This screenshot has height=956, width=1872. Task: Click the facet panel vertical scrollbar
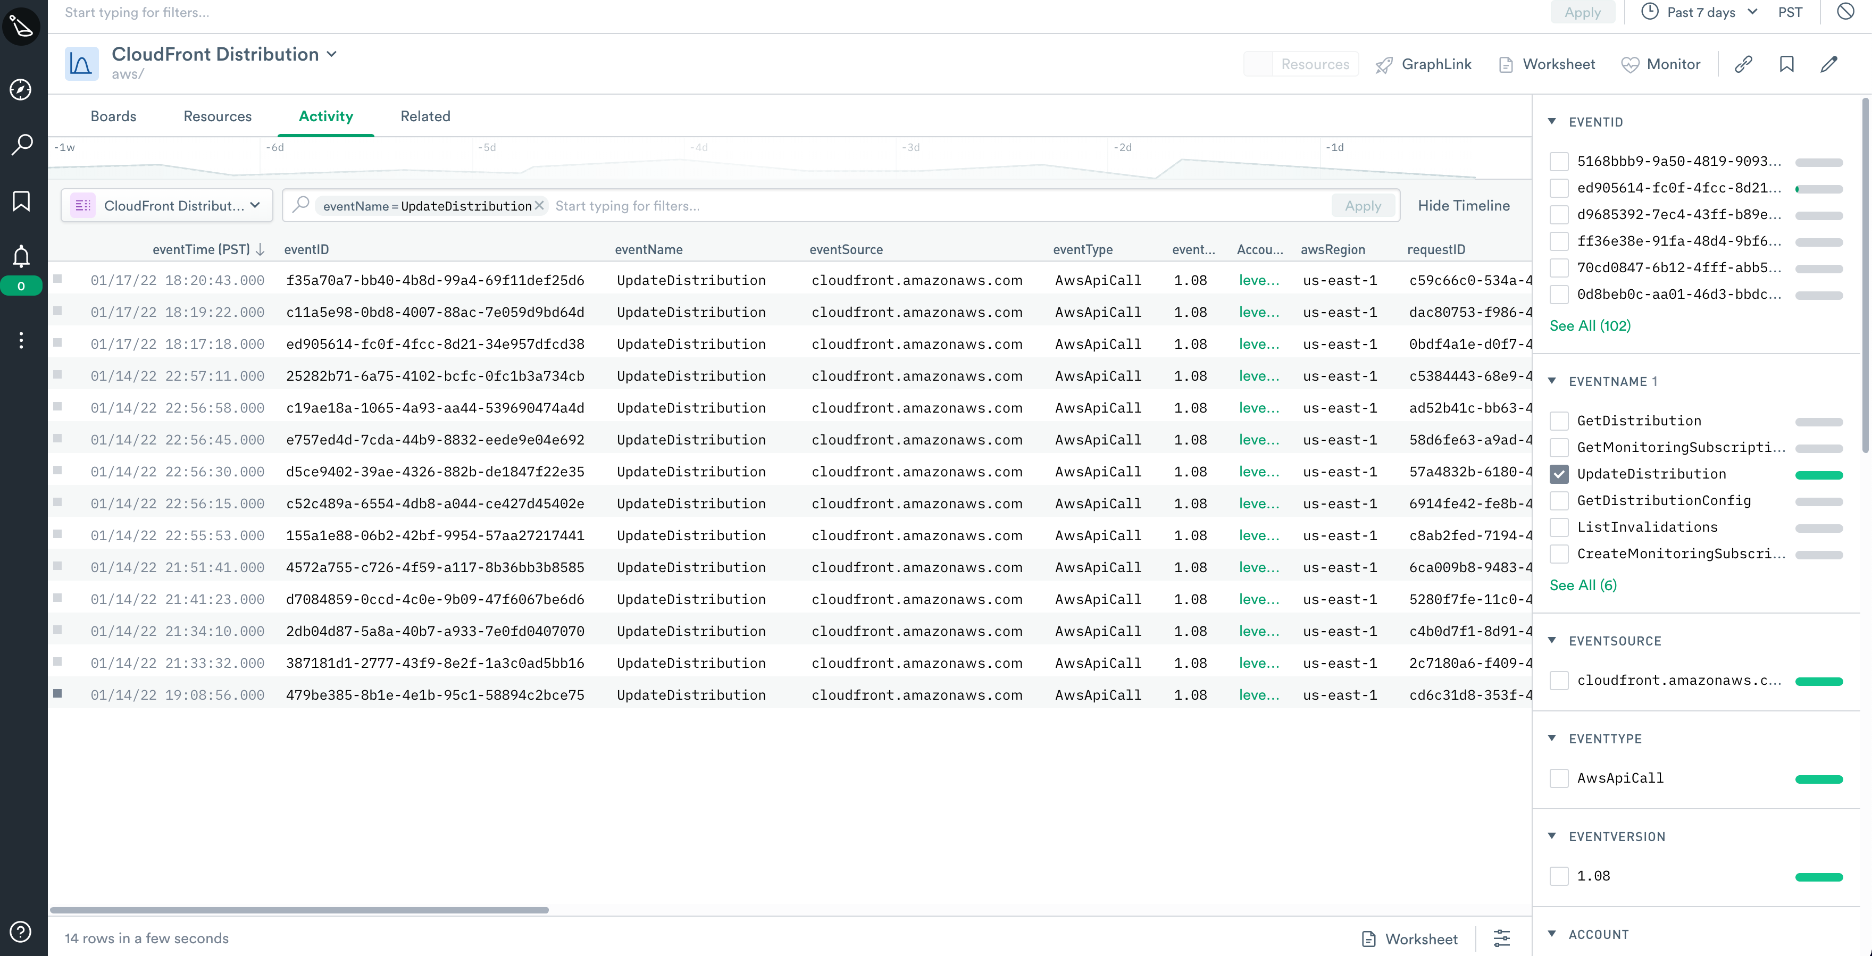pyautogui.click(x=1866, y=276)
